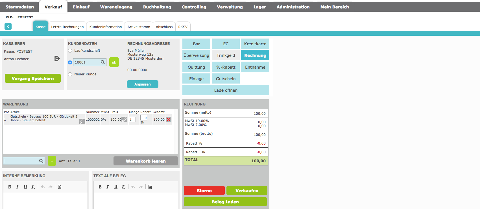Select the Laufkundschaft radio button
Image resolution: width=480 pixels, height=209 pixels.
pos(70,51)
